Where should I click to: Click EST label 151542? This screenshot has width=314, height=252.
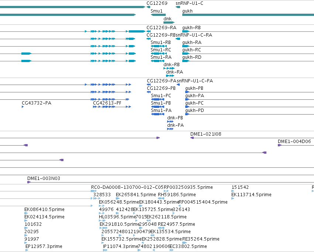240,187
